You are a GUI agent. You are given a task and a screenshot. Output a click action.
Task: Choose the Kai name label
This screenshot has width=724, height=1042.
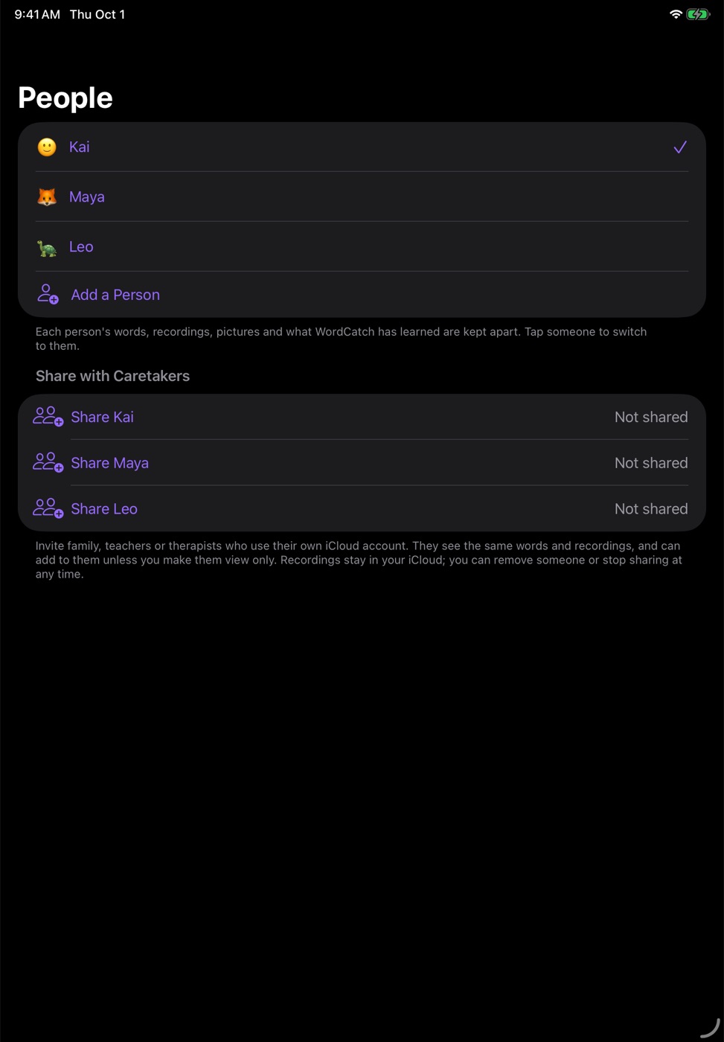(80, 147)
